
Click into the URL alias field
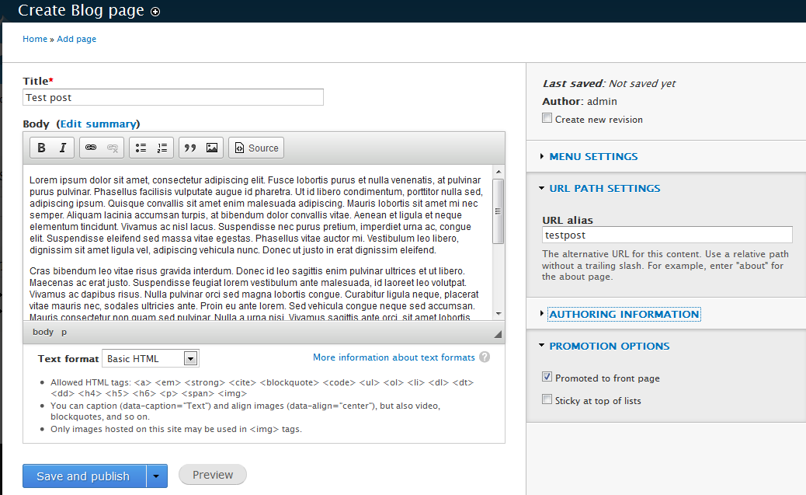pyautogui.click(x=668, y=234)
